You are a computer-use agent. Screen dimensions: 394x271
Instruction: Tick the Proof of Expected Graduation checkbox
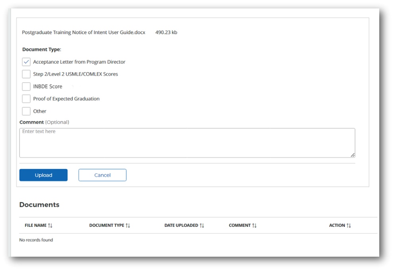coord(26,99)
